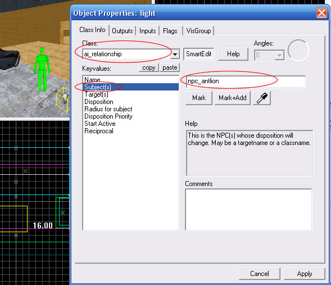Image resolution: width=331 pixels, height=285 pixels.
Task: Click the eyedropper pick tool icon
Action: (262, 98)
